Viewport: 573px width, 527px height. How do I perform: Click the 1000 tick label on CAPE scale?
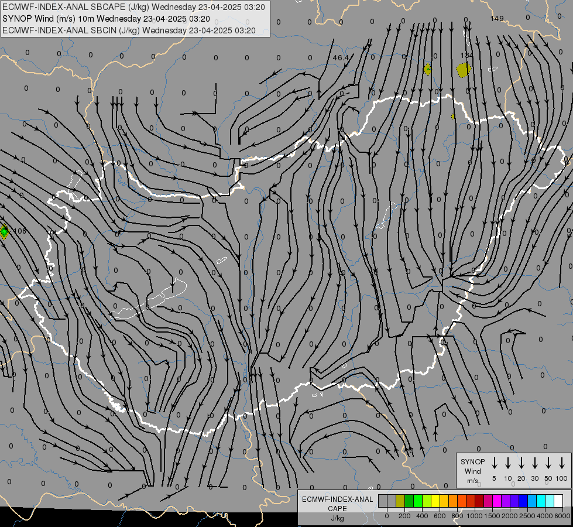pos(474,516)
